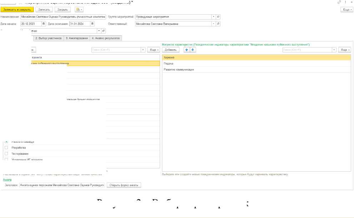This screenshot has width=354, height=218.
Task: Switch to 2. Выбор участников tab
Action: click(x=49, y=38)
